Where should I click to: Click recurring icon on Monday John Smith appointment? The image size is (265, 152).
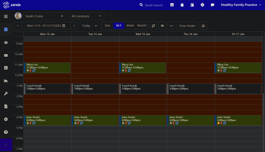tap(34, 123)
